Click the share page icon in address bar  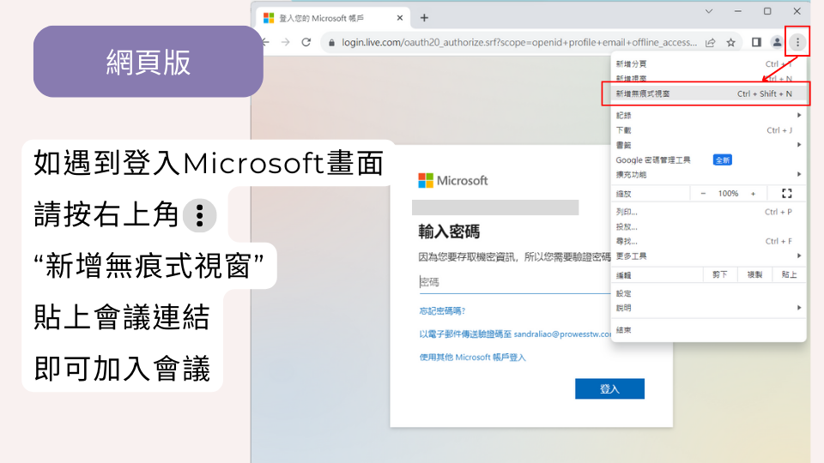pyautogui.click(x=711, y=43)
